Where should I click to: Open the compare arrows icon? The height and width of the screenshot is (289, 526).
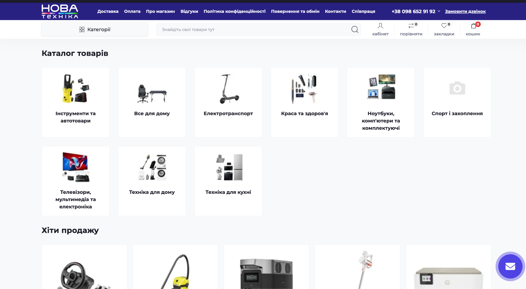click(411, 26)
